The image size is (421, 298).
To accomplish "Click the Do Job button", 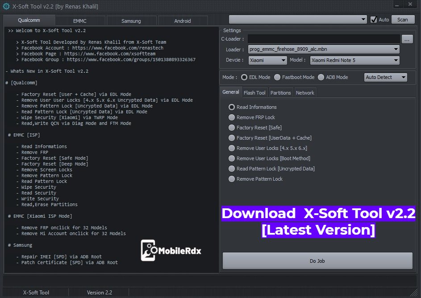I will pos(317,261).
